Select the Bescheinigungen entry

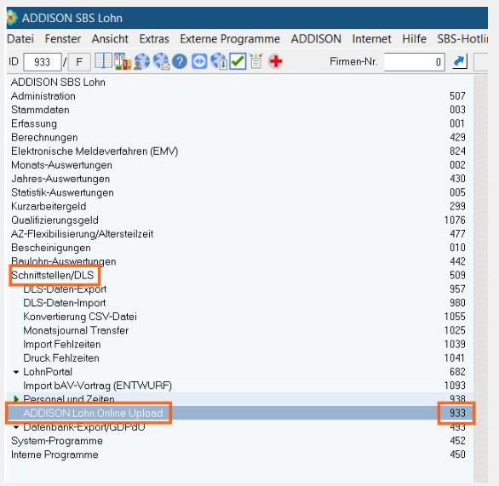[x=51, y=248]
